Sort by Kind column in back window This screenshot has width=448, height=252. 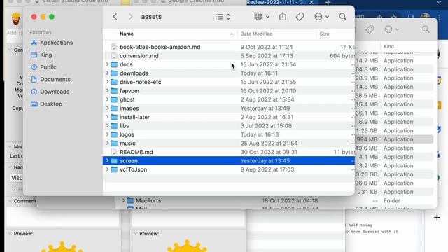tap(388, 47)
